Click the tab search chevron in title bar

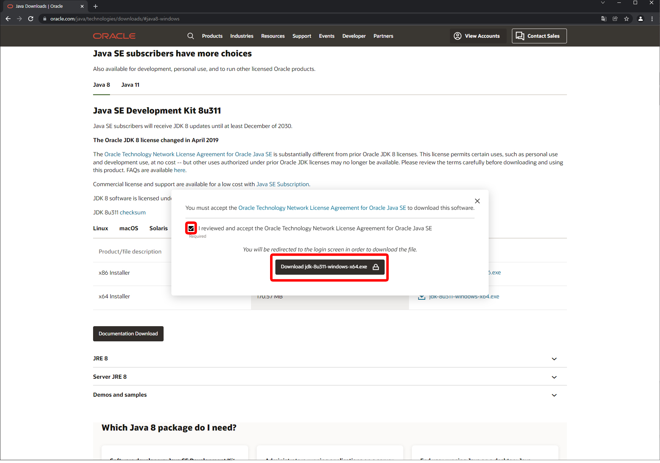[603, 3]
